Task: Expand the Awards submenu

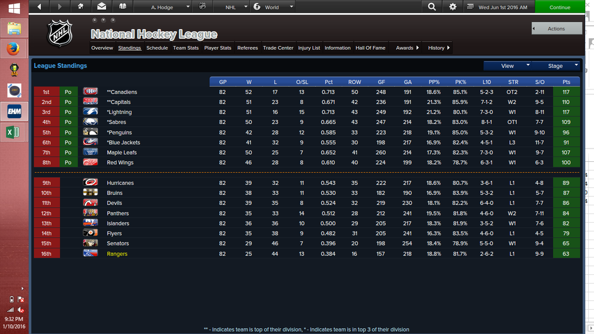Action: tap(407, 48)
